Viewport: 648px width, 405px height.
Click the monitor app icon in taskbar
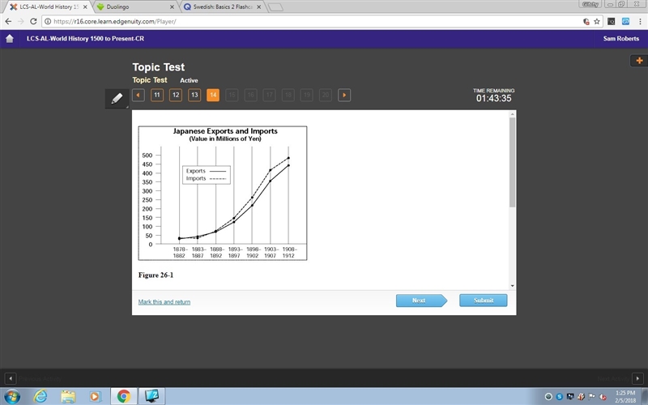151,397
